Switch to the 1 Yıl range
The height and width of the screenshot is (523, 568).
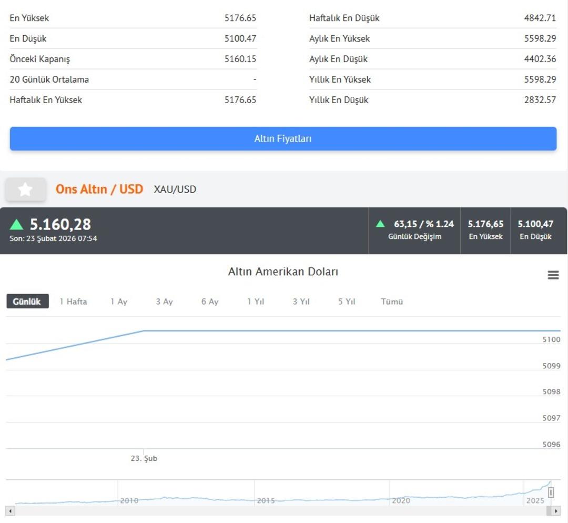point(256,301)
